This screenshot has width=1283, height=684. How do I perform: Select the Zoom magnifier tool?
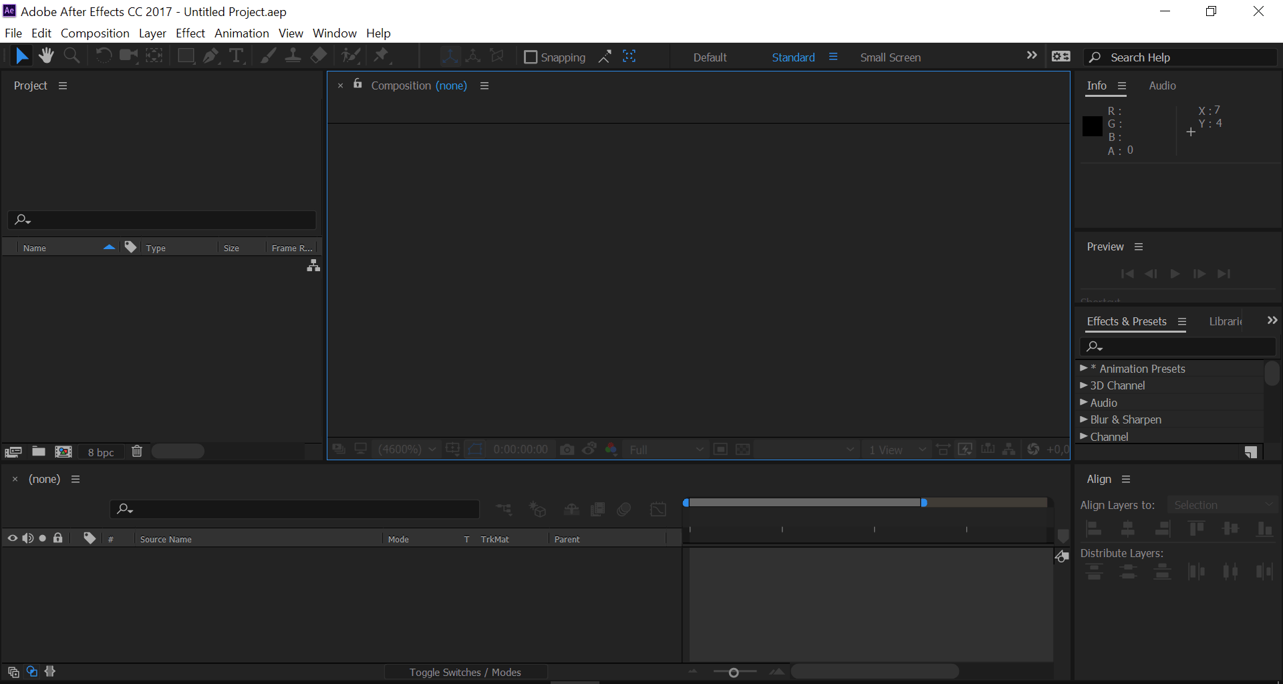(72, 56)
